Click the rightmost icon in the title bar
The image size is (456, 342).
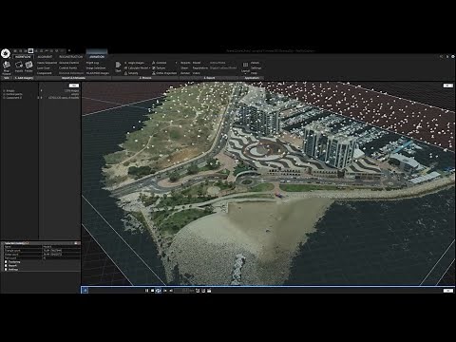coord(453,57)
